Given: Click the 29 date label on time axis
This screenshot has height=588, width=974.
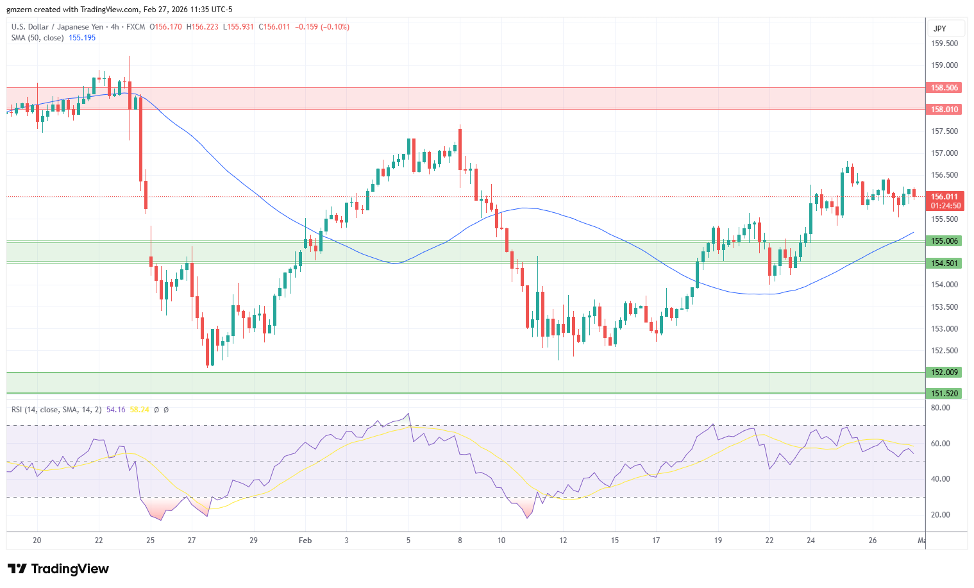Looking at the screenshot, I should (x=253, y=541).
